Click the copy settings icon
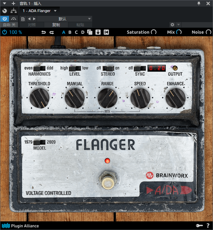The width and height of the screenshot is (213, 230). point(90,32)
